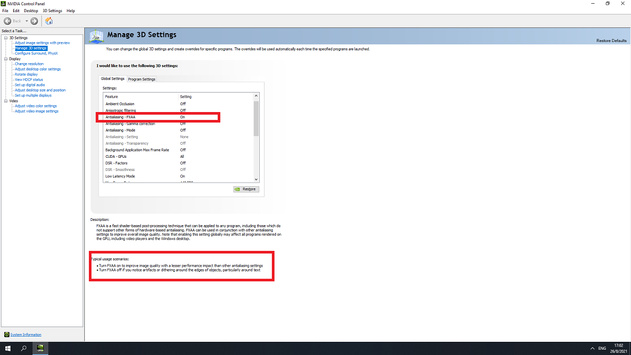Image resolution: width=631 pixels, height=355 pixels.
Task: Select Antialiasing - Gamma correction row
Action: [x=178, y=124]
